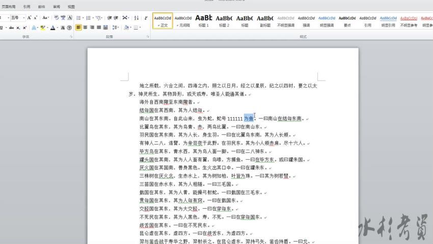Toggle superscript formatting
The image size is (433, 244).
[24, 28]
